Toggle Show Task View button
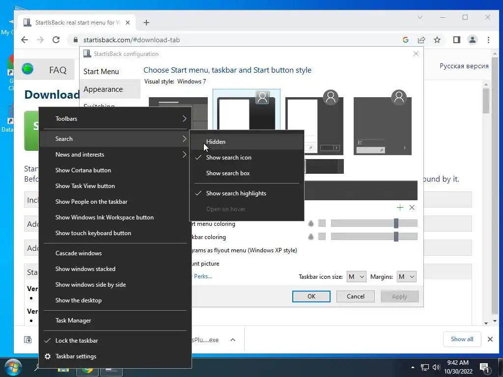Screen dimensions: 503x377 (x=115, y=186)
